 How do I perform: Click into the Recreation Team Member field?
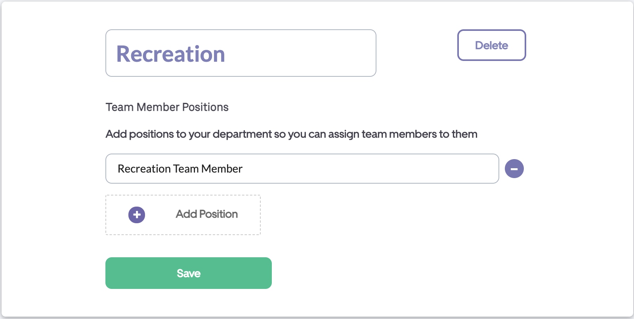[x=302, y=169]
